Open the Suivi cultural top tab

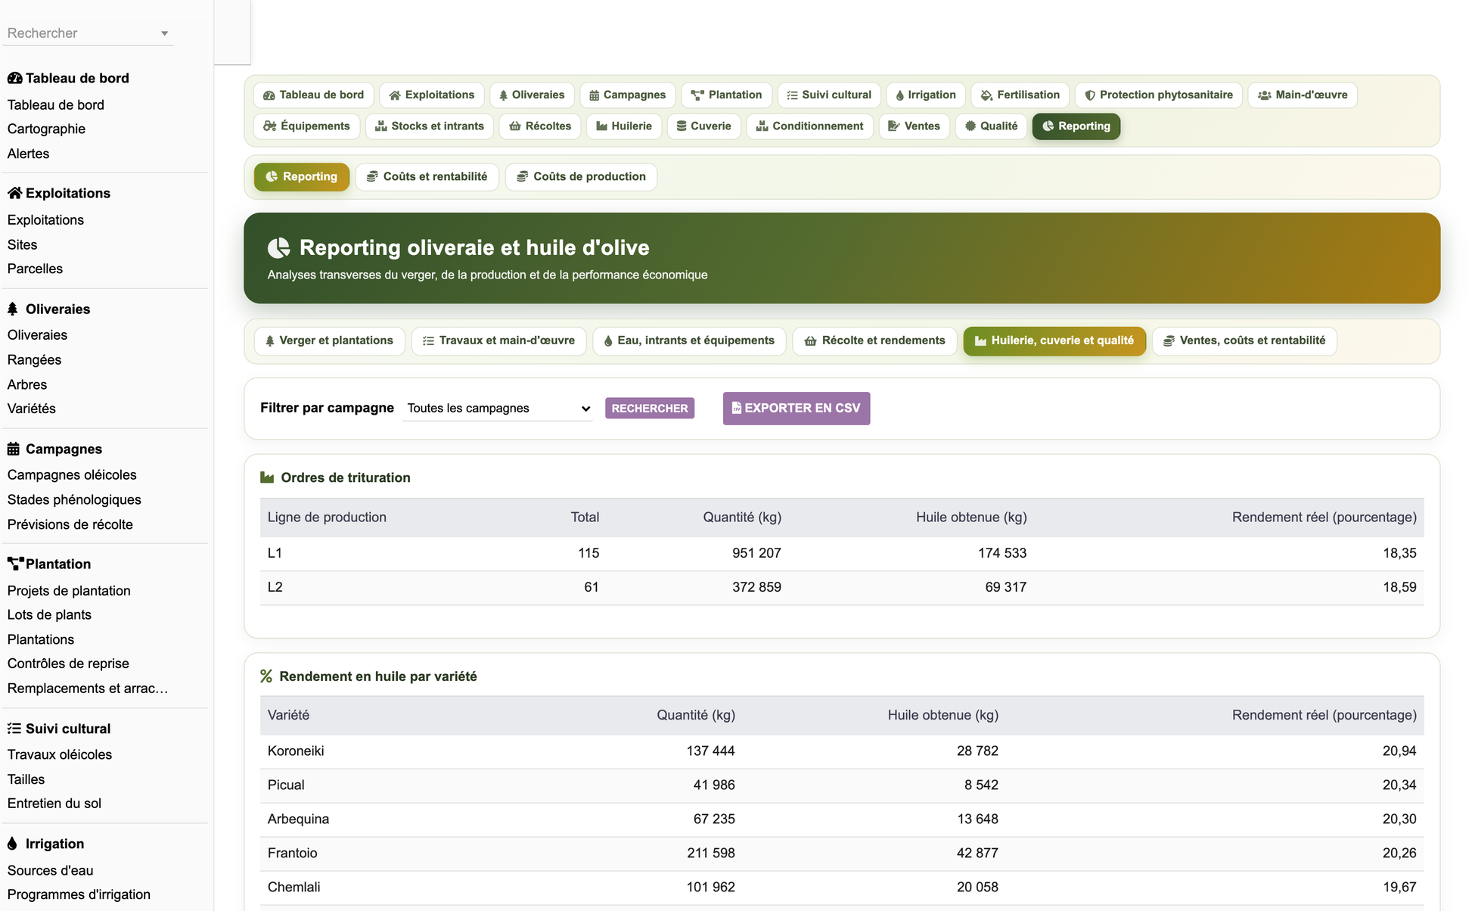tap(829, 95)
